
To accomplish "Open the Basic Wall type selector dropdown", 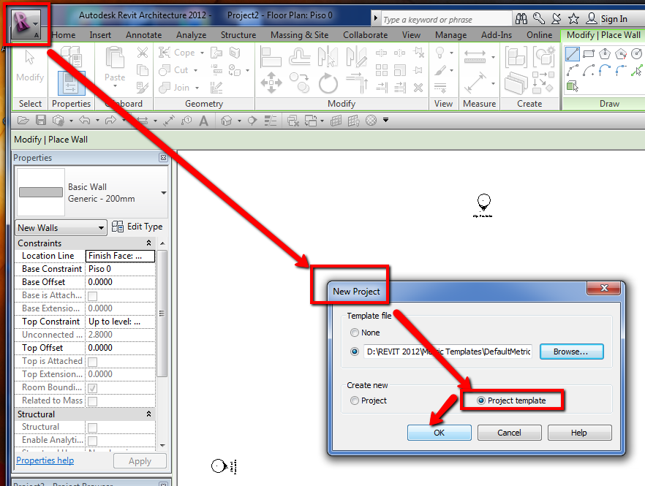I will click(163, 192).
